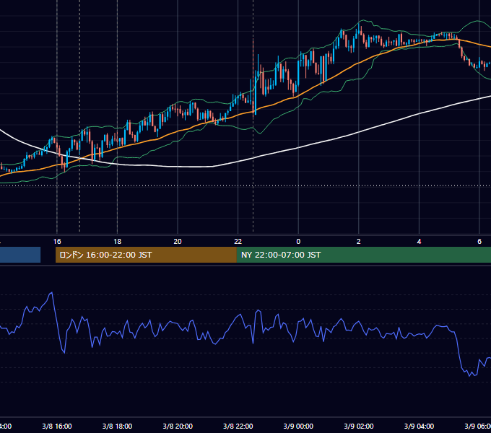The image size is (491, 433).
Task: Click the '22' hour label on upper time axis
Action: point(238,242)
